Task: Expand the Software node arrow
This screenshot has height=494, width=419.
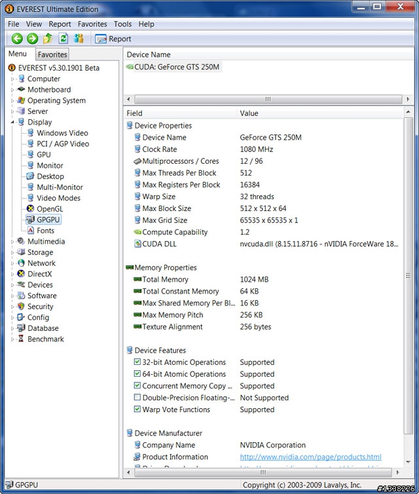Action: click(x=12, y=296)
